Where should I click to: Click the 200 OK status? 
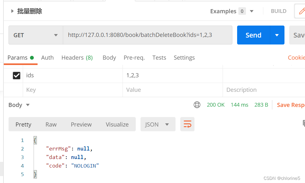click(216, 105)
